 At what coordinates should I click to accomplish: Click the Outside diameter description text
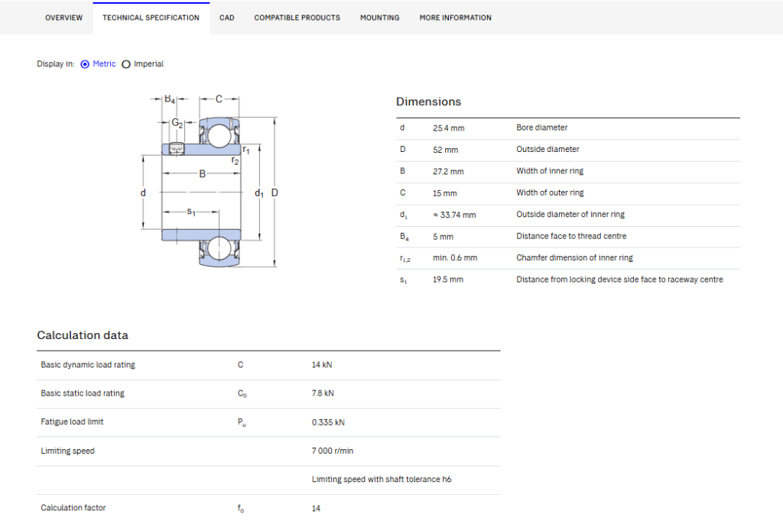click(x=547, y=149)
